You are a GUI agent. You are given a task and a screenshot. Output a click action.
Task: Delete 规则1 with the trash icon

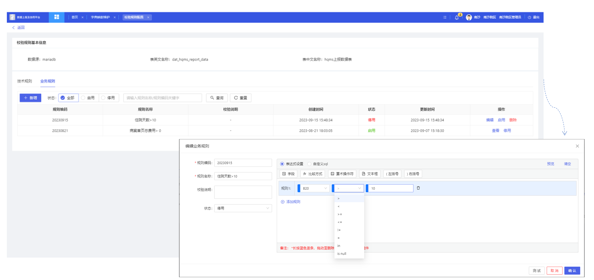pos(418,188)
